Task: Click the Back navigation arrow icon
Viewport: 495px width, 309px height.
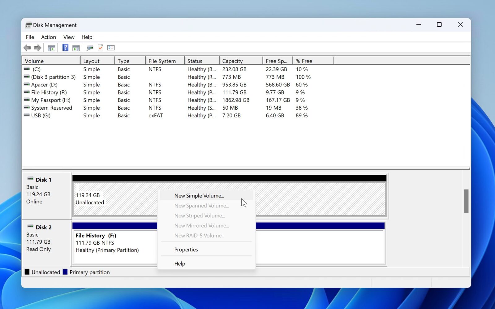Action: [27, 47]
